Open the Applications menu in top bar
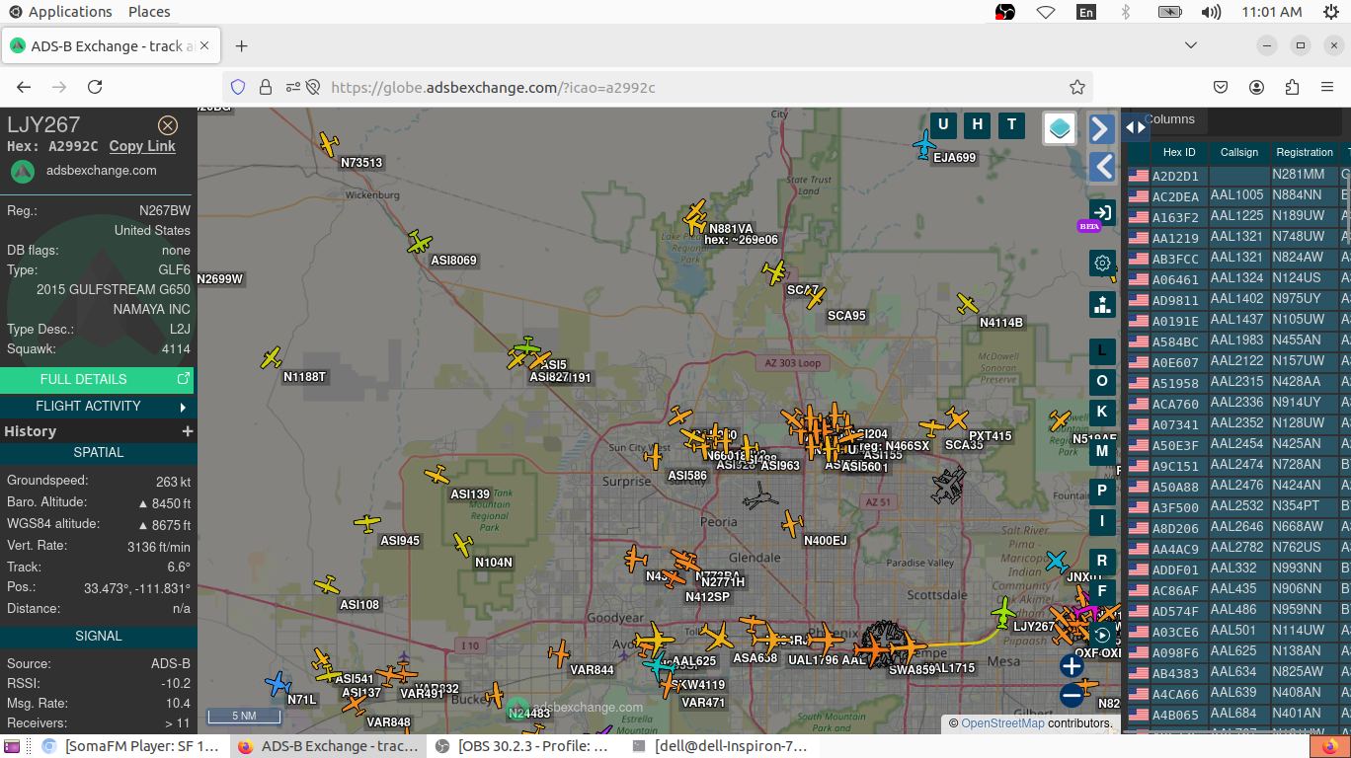Viewport: 1351px width, 758px height. 59,12
